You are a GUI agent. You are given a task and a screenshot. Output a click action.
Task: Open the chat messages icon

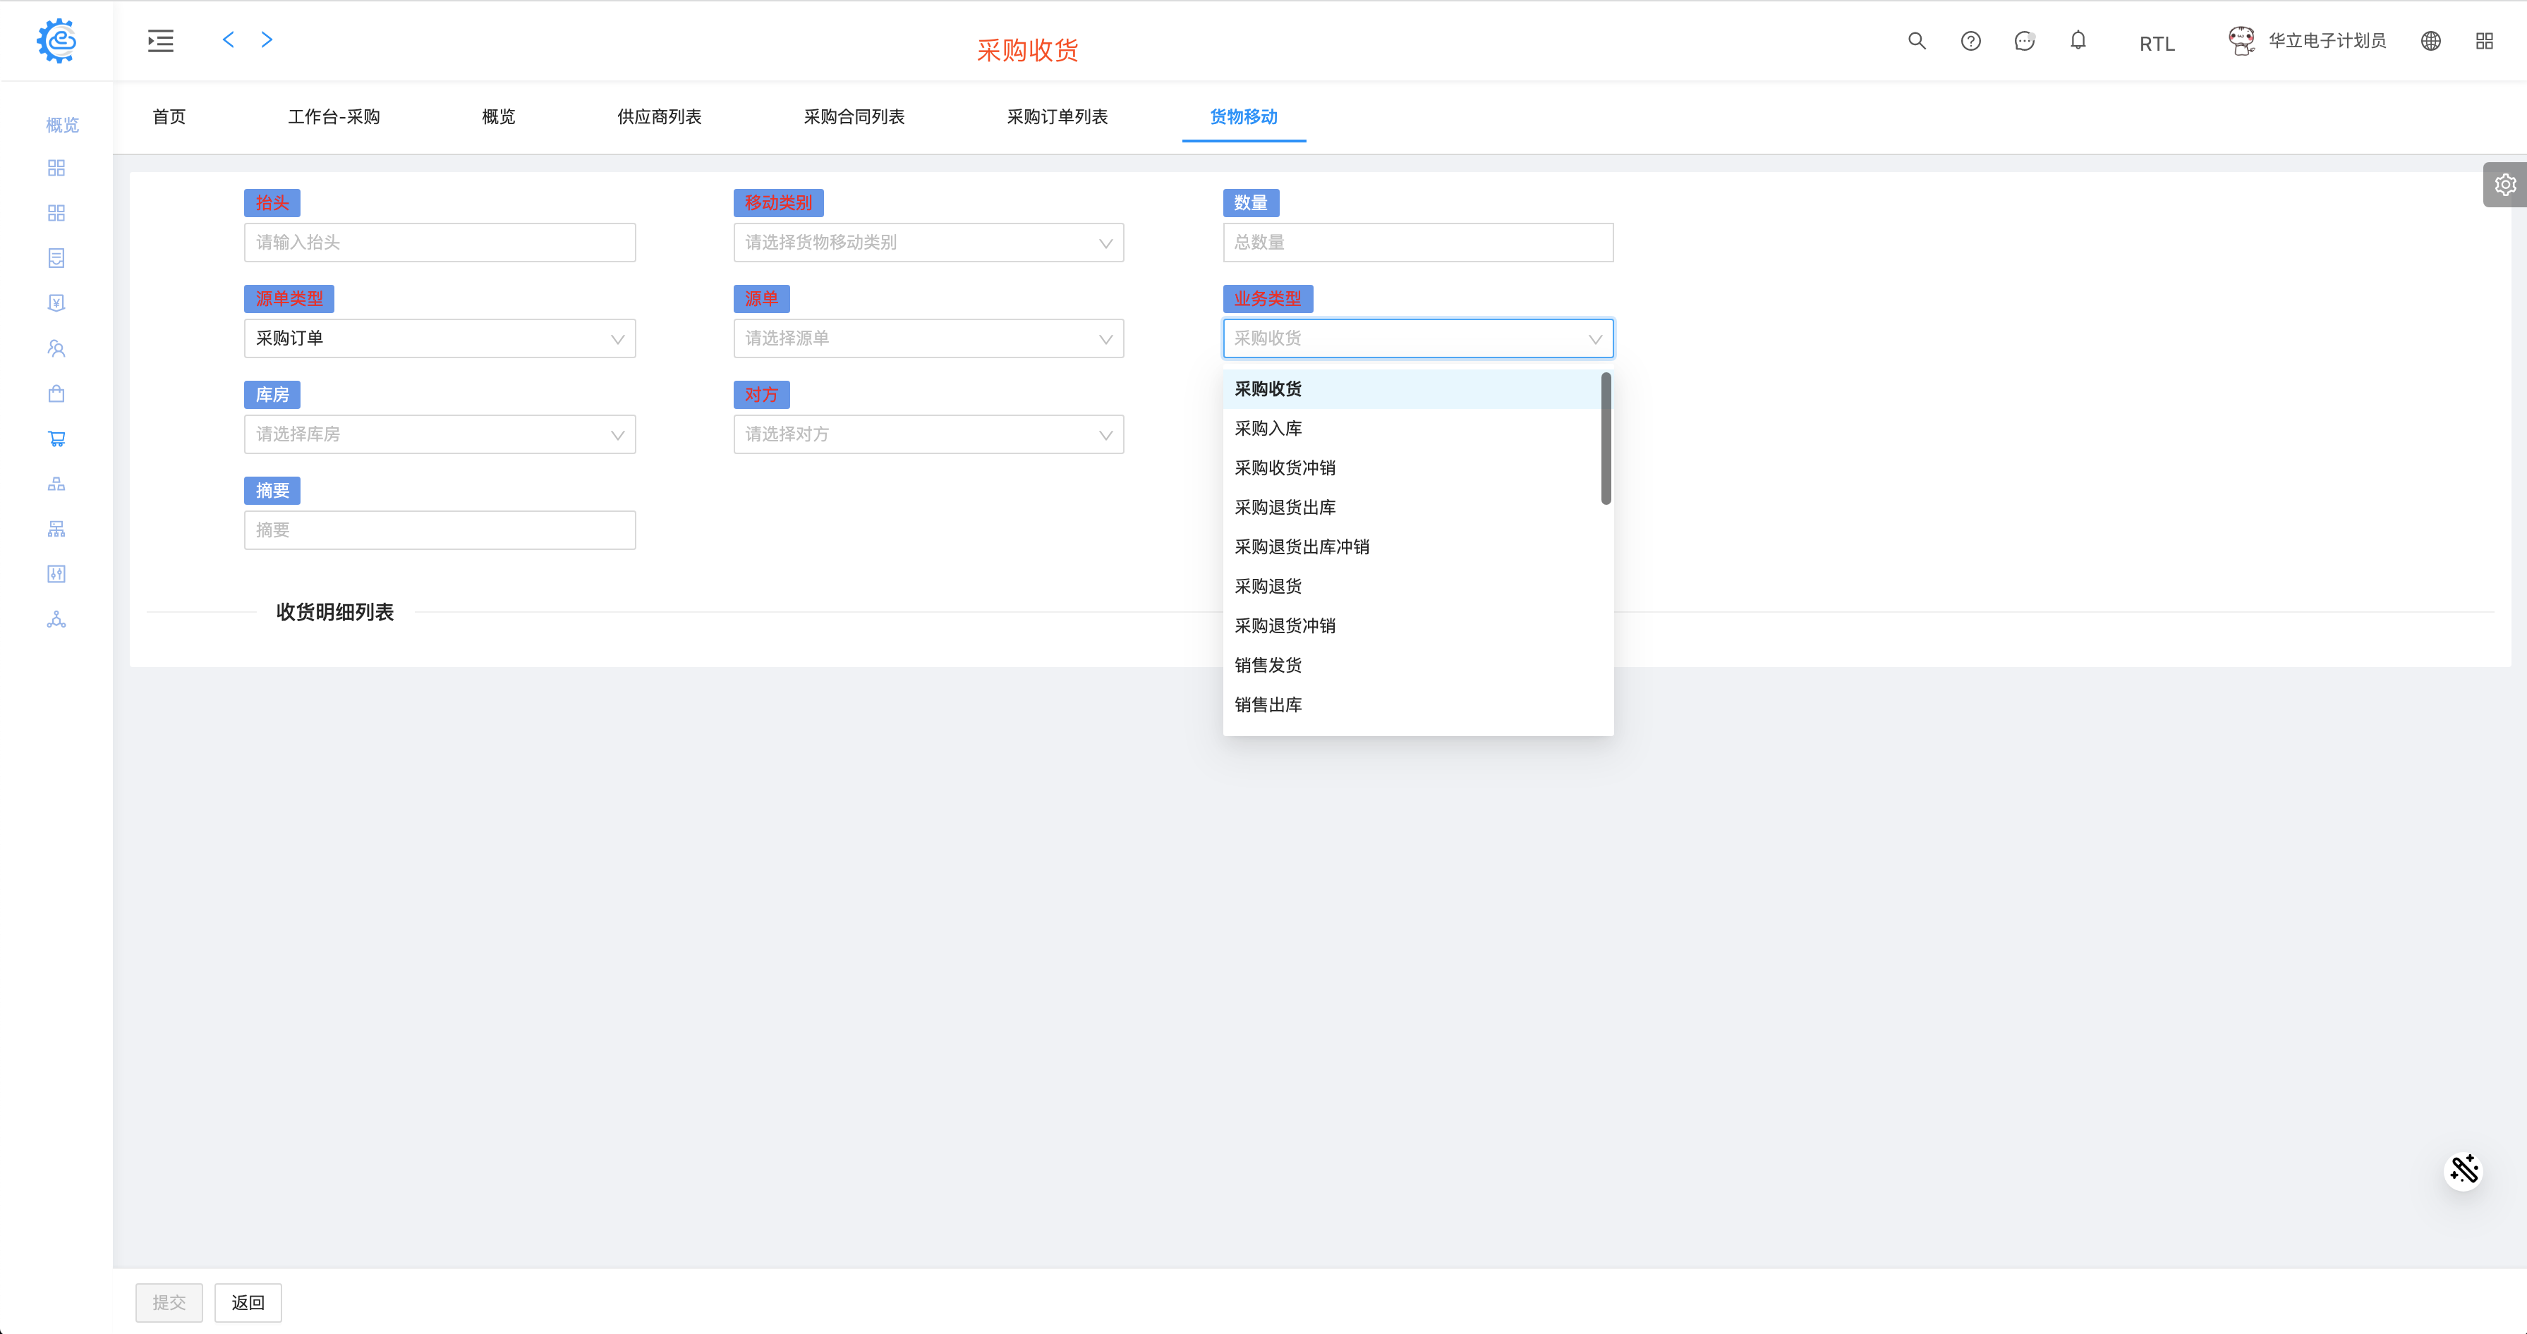pos(2024,41)
